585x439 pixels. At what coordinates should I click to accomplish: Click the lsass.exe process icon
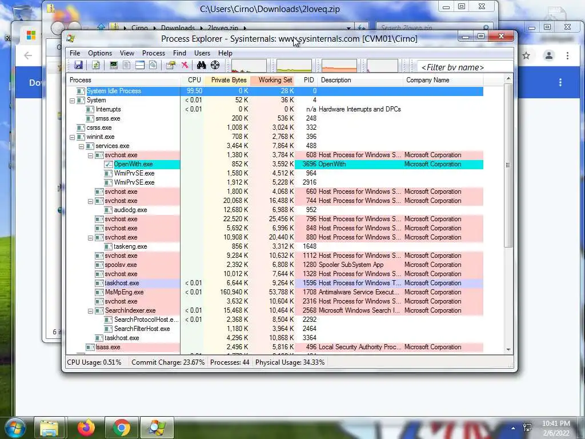click(90, 347)
